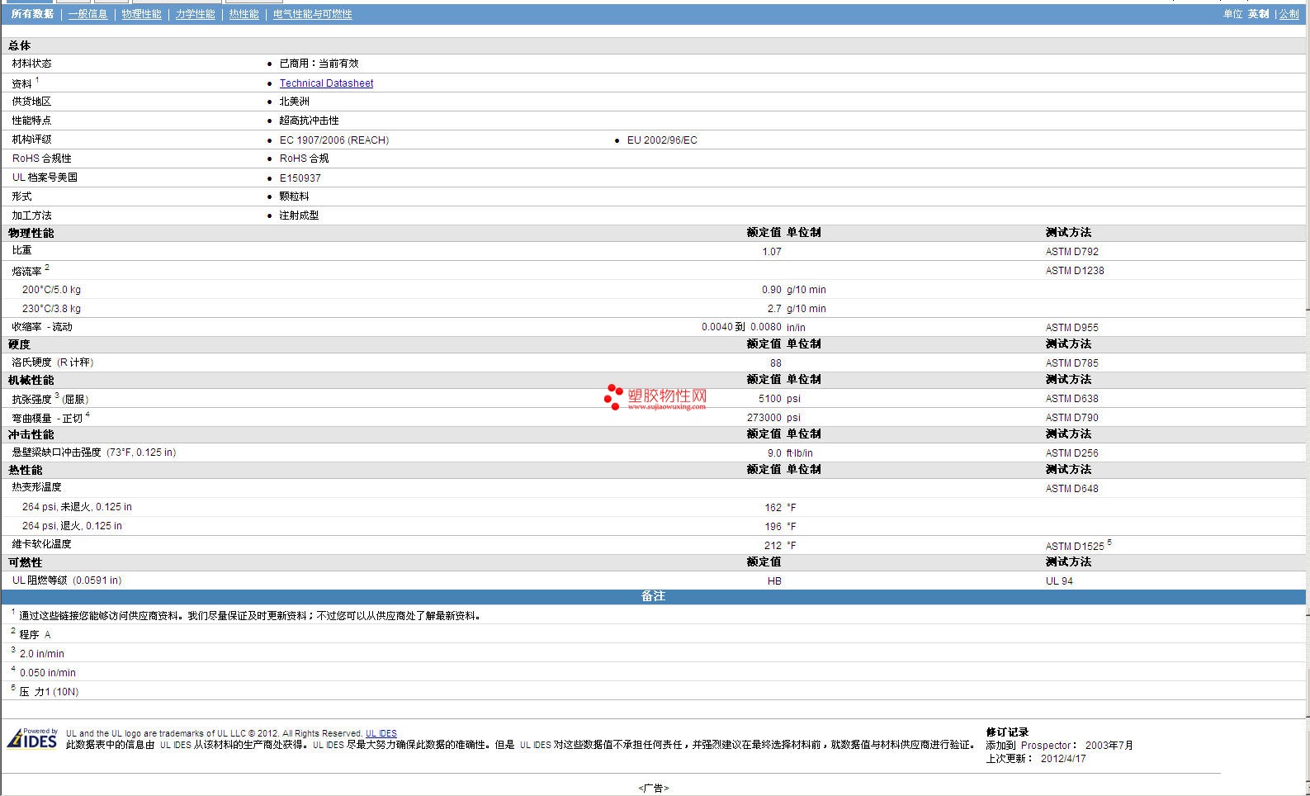Image resolution: width=1310 pixels, height=796 pixels.
Task: Open the Technical Datasheet link
Action: point(326,83)
